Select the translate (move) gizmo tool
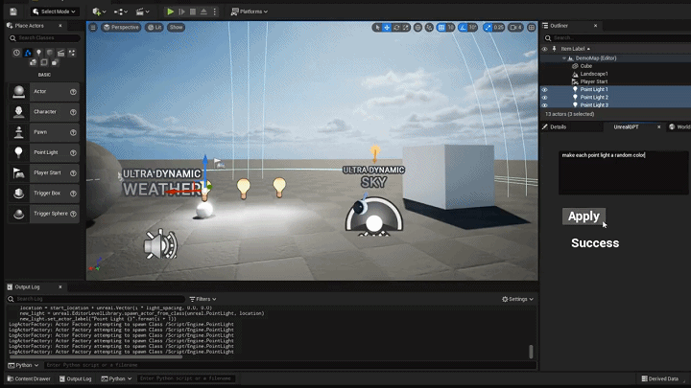This screenshot has height=388, width=691. pyautogui.click(x=388, y=28)
